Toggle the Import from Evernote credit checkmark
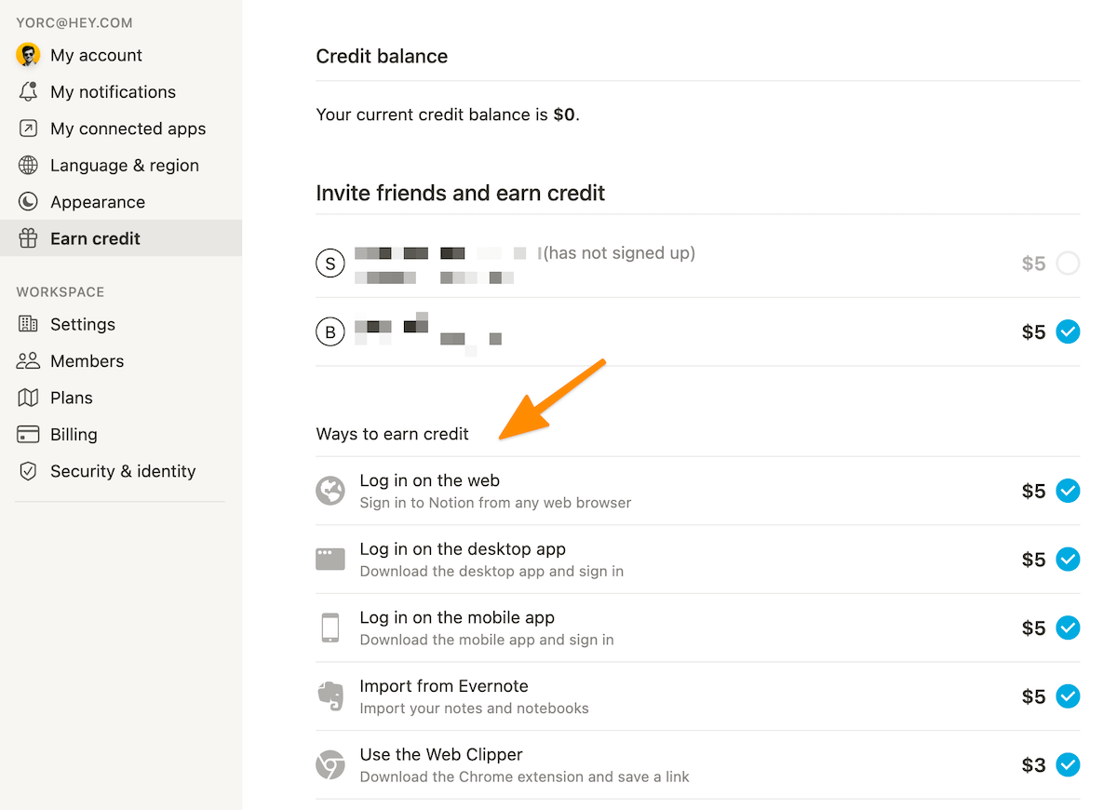1117x810 pixels. (x=1068, y=695)
